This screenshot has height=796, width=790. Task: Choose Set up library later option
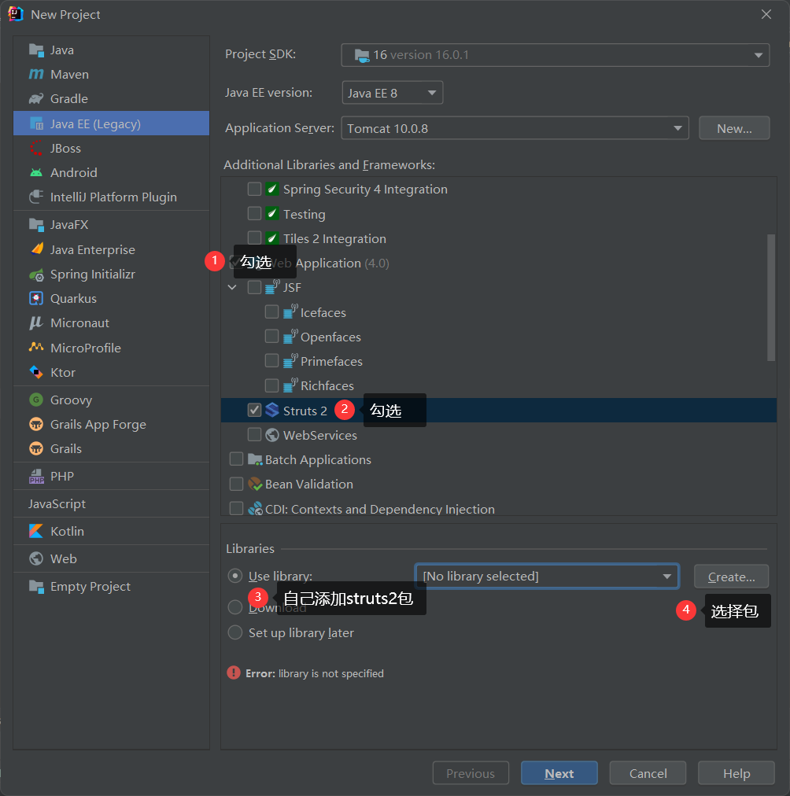coord(235,632)
